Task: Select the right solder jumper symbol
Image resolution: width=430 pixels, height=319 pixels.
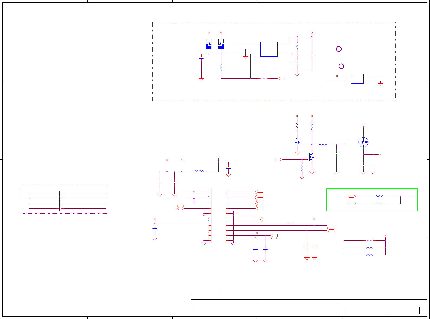Action: coord(221,44)
